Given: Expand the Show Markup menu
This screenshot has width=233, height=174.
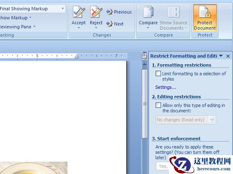Looking at the screenshot, I should (16, 18).
